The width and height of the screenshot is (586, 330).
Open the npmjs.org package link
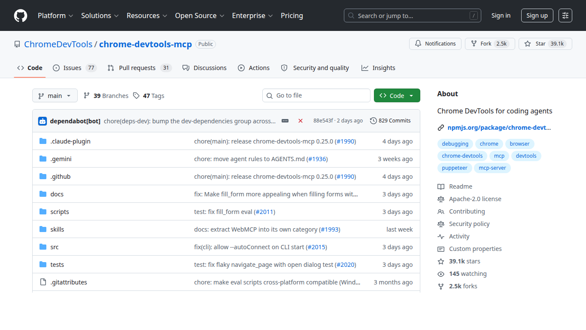tap(499, 128)
